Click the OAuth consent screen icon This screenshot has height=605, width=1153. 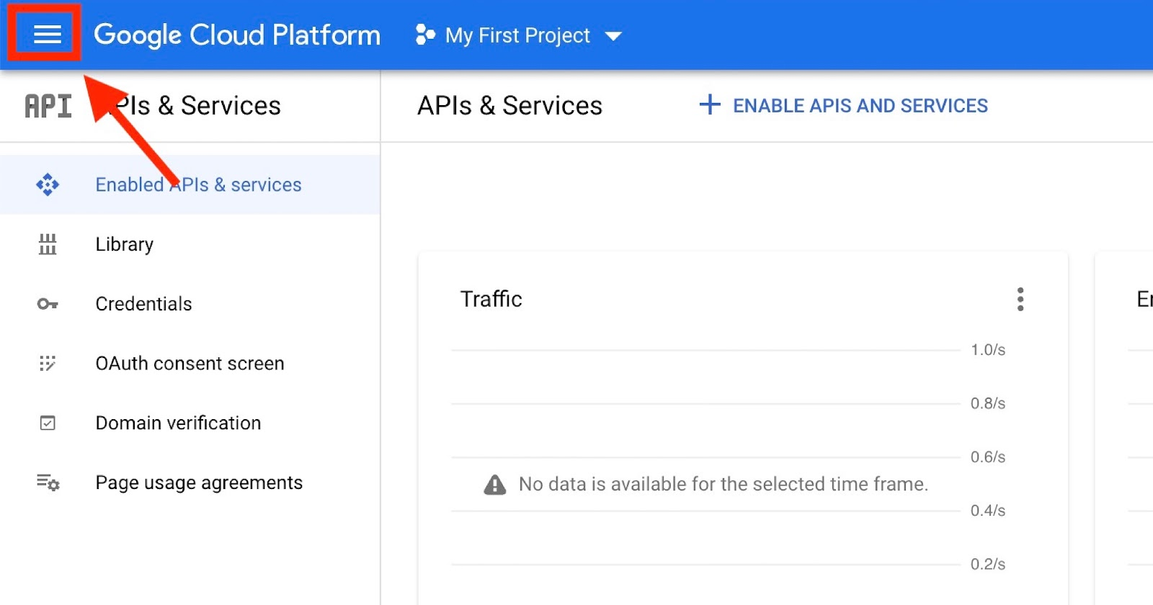(48, 364)
